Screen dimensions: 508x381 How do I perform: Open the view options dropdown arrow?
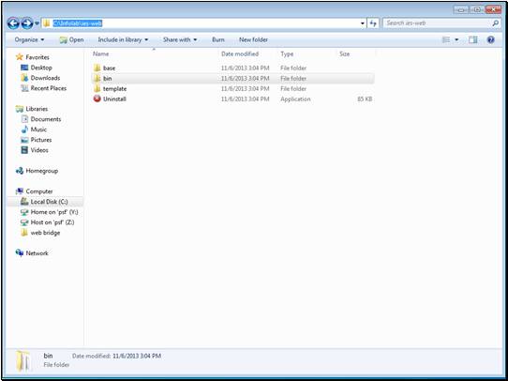(x=456, y=40)
